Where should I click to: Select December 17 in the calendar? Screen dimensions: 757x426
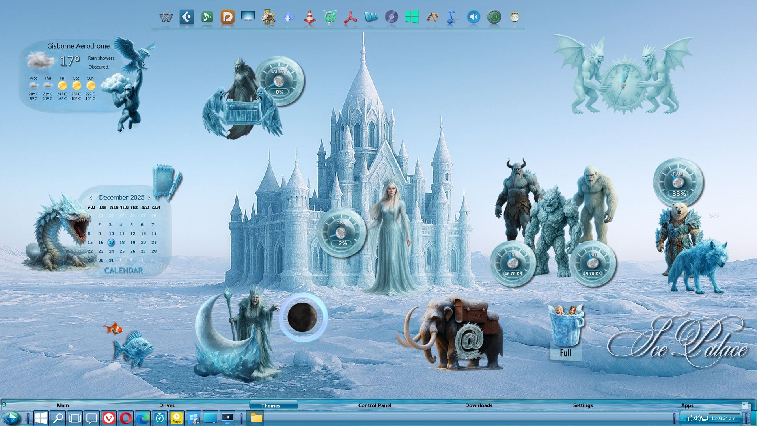(111, 243)
